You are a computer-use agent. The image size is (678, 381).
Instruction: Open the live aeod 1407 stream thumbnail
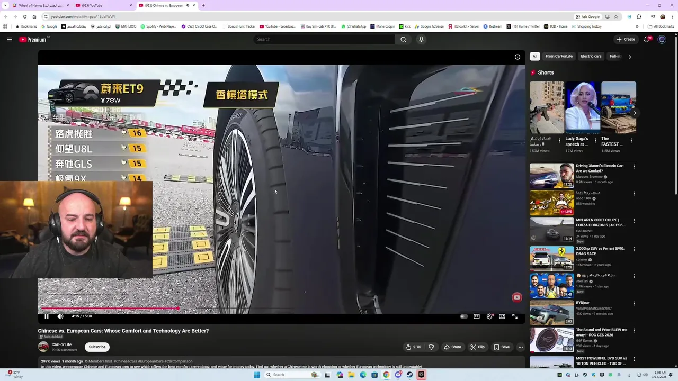click(552, 203)
